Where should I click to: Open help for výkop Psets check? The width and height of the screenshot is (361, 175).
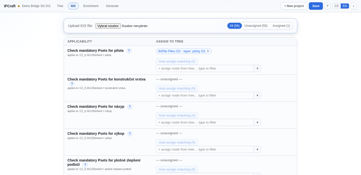(130, 134)
